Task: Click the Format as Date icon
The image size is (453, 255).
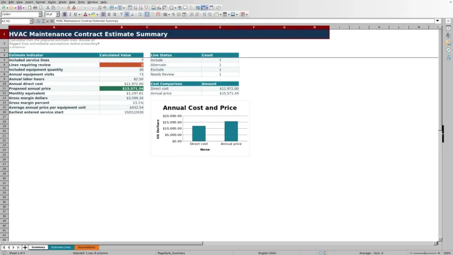Action: 184,14
